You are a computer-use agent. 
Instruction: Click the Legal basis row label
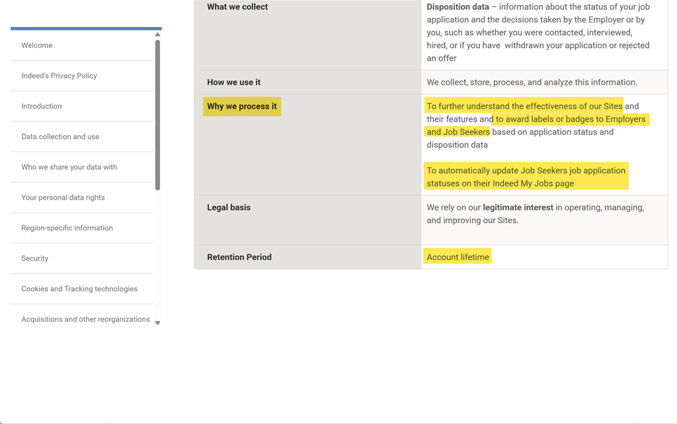(229, 208)
